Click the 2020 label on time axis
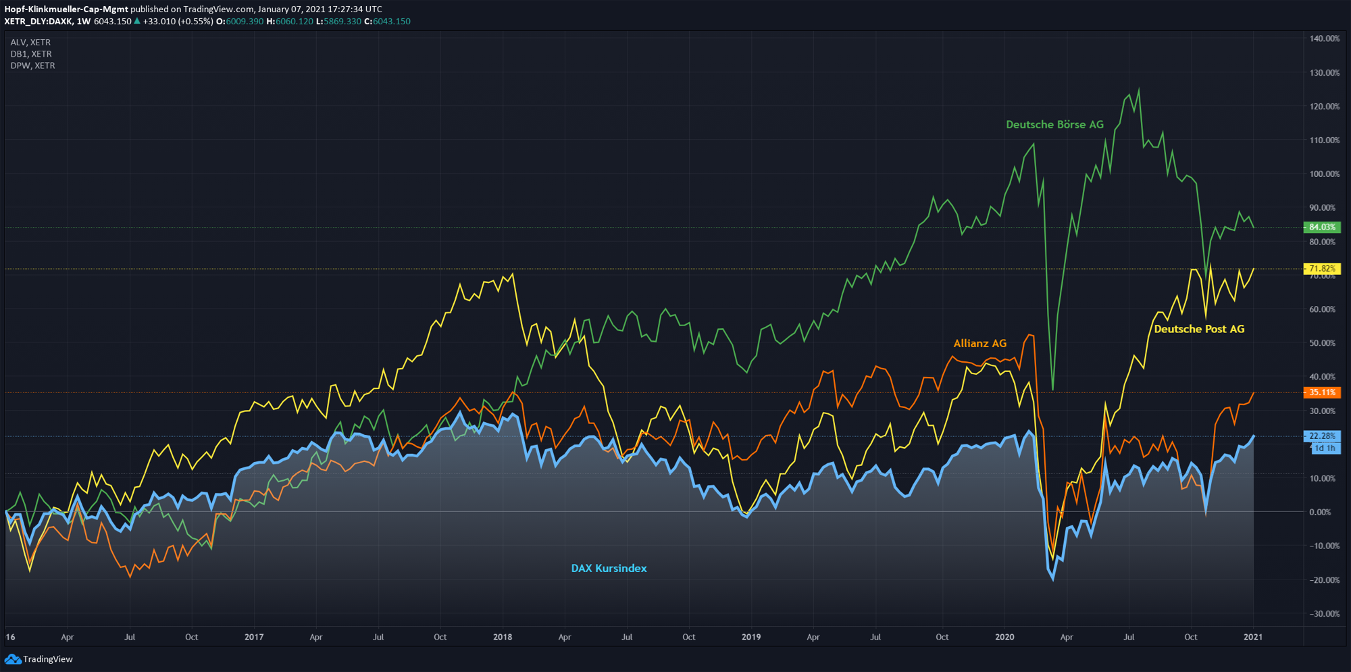The width and height of the screenshot is (1351, 672). pyautogui.click(x=1004, y=637)
